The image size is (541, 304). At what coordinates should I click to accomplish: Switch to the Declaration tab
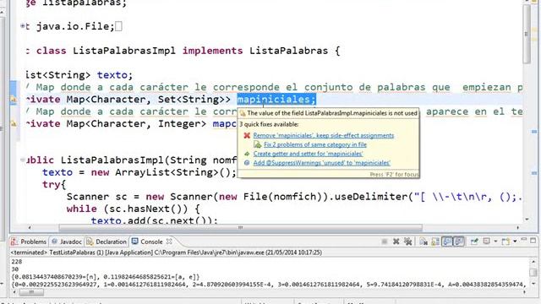[107, 242]
